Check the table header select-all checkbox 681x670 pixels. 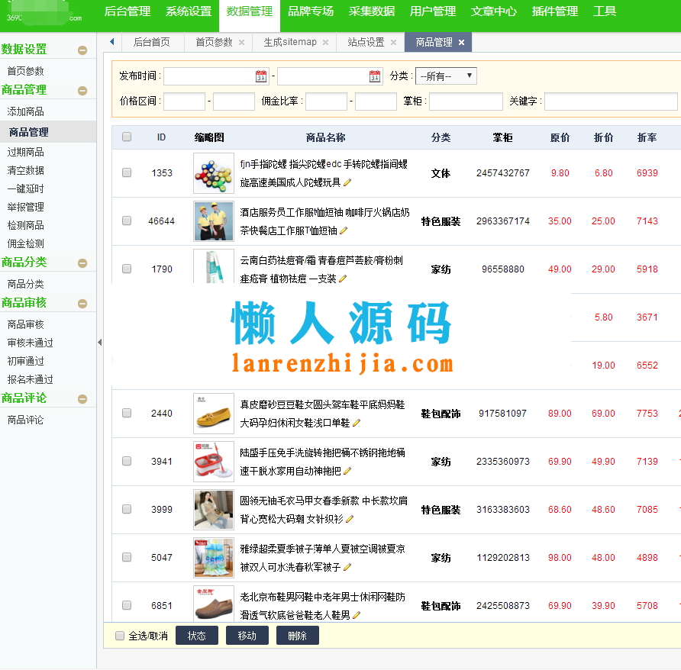coord(127,137)
